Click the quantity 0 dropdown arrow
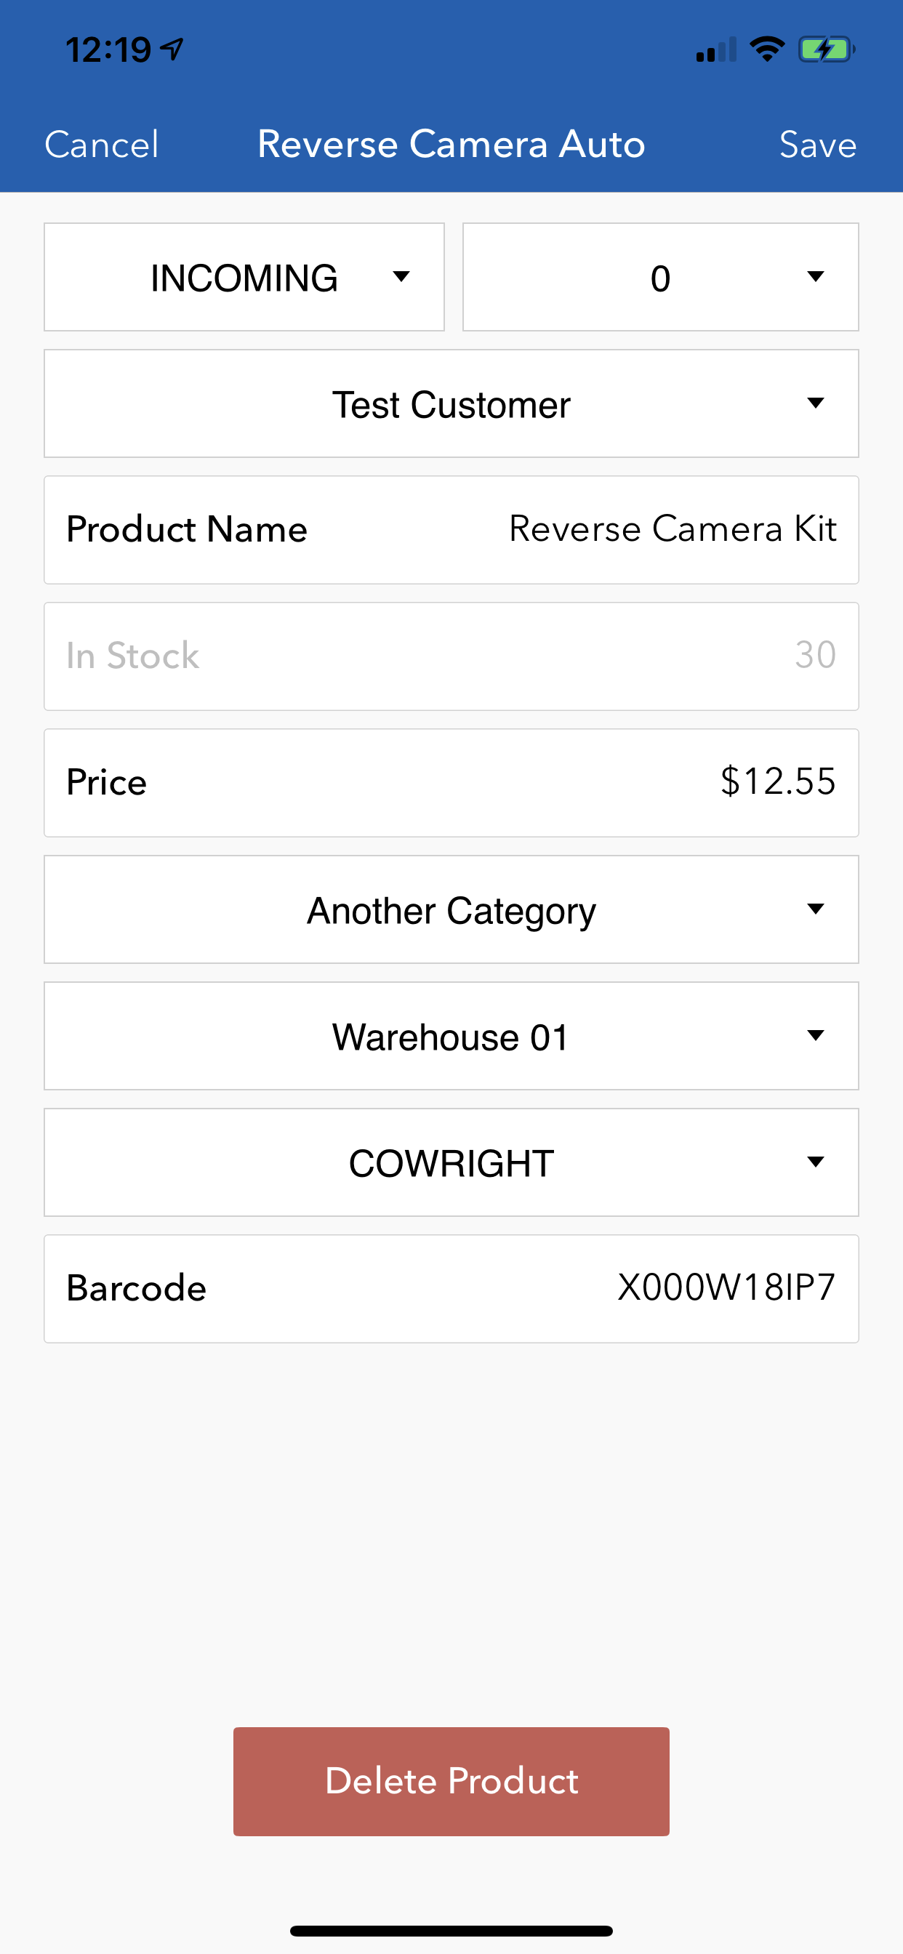Screen dimensions: 903x1954 815,277
